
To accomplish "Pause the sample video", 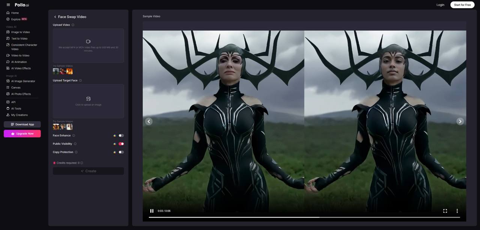I will (x=152, y=211).
